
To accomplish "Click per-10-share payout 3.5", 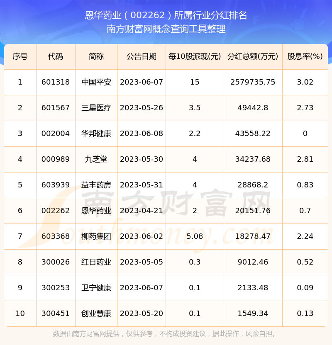I will 195,108.
